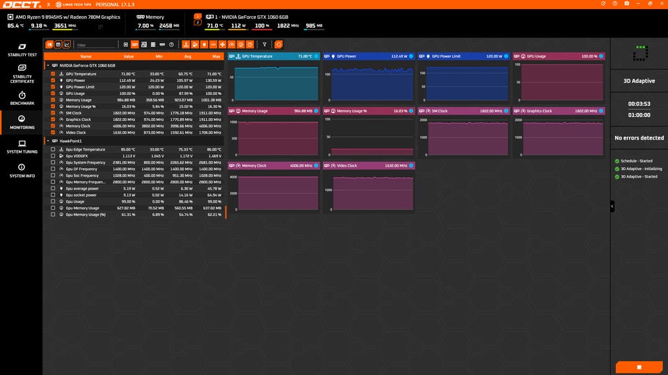This screenshot has width=668, height=375.
Task: Select GPU 2 in the top device switcher
Action: (197, 22)
